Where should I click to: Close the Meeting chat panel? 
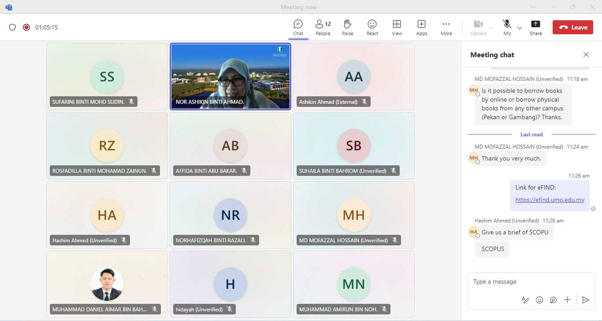[586, 55]
